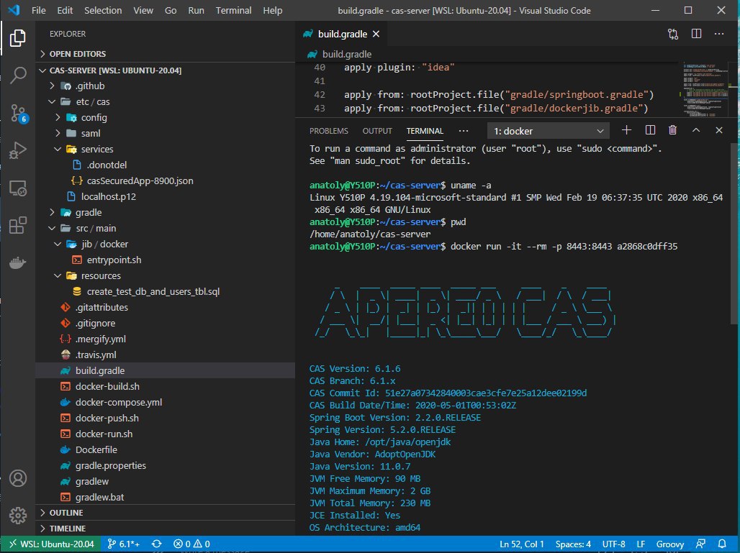Viewport: 740px width, 553px height.
Task: Open the File menu
Action: 39,10
